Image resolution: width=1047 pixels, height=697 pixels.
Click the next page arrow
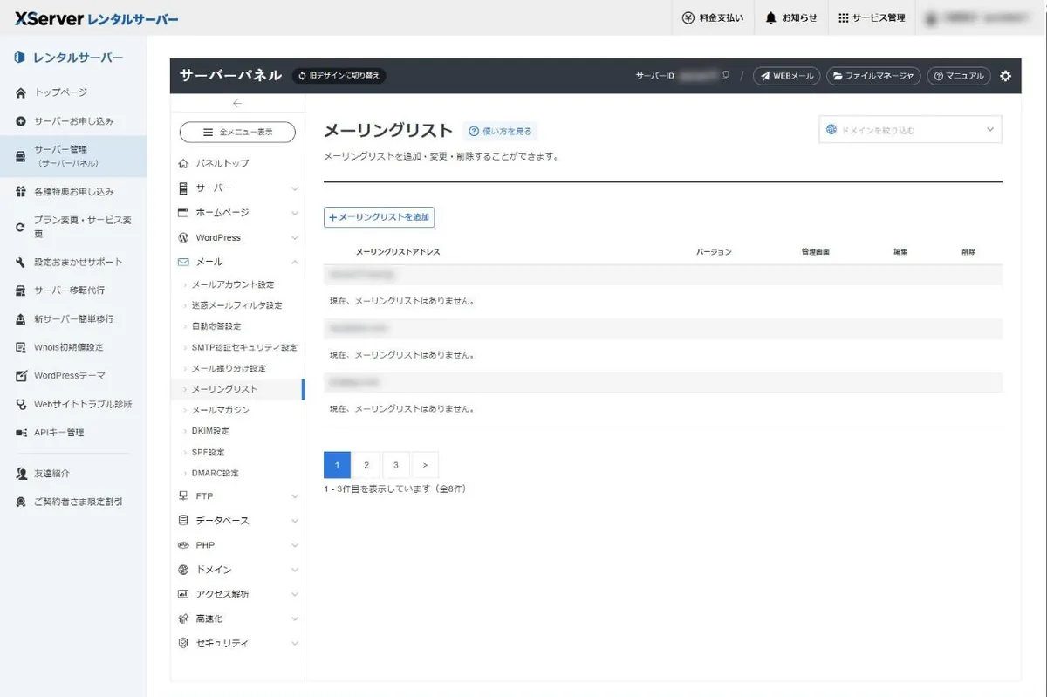tap(425, 465)
